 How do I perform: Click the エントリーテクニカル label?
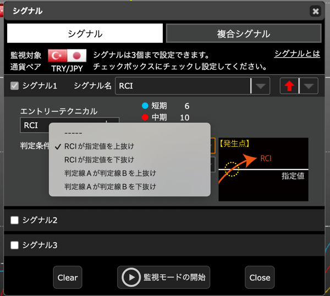(x=59, y=111)
